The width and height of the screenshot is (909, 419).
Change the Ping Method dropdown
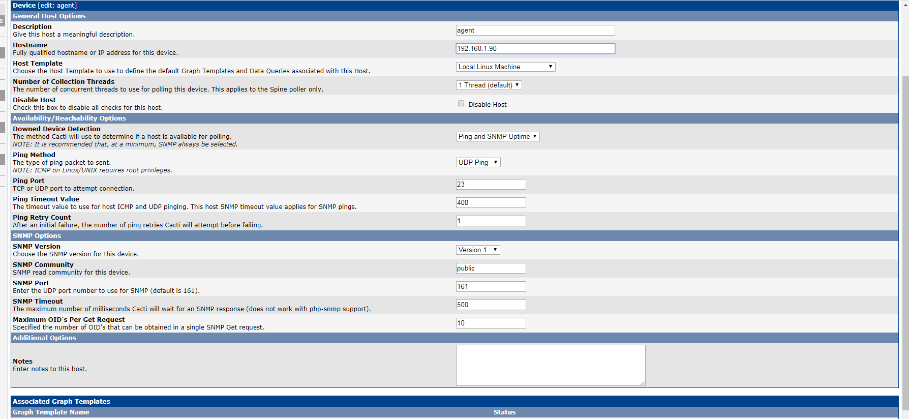478,163
